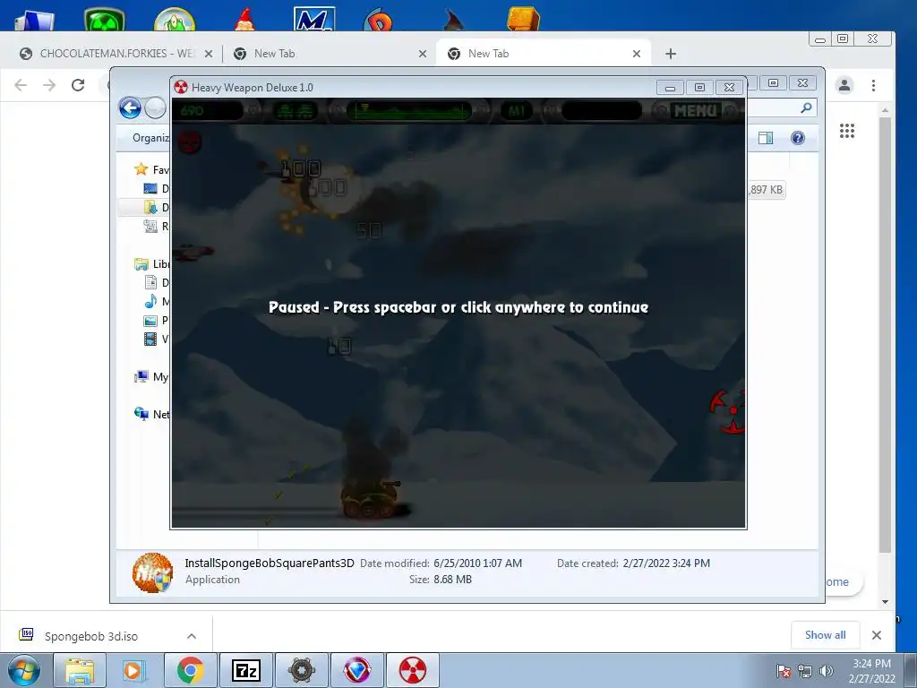Screen dimensions: 917x688
Task: Open Windows Media Player from taskbar
Action: coord(134,670)
